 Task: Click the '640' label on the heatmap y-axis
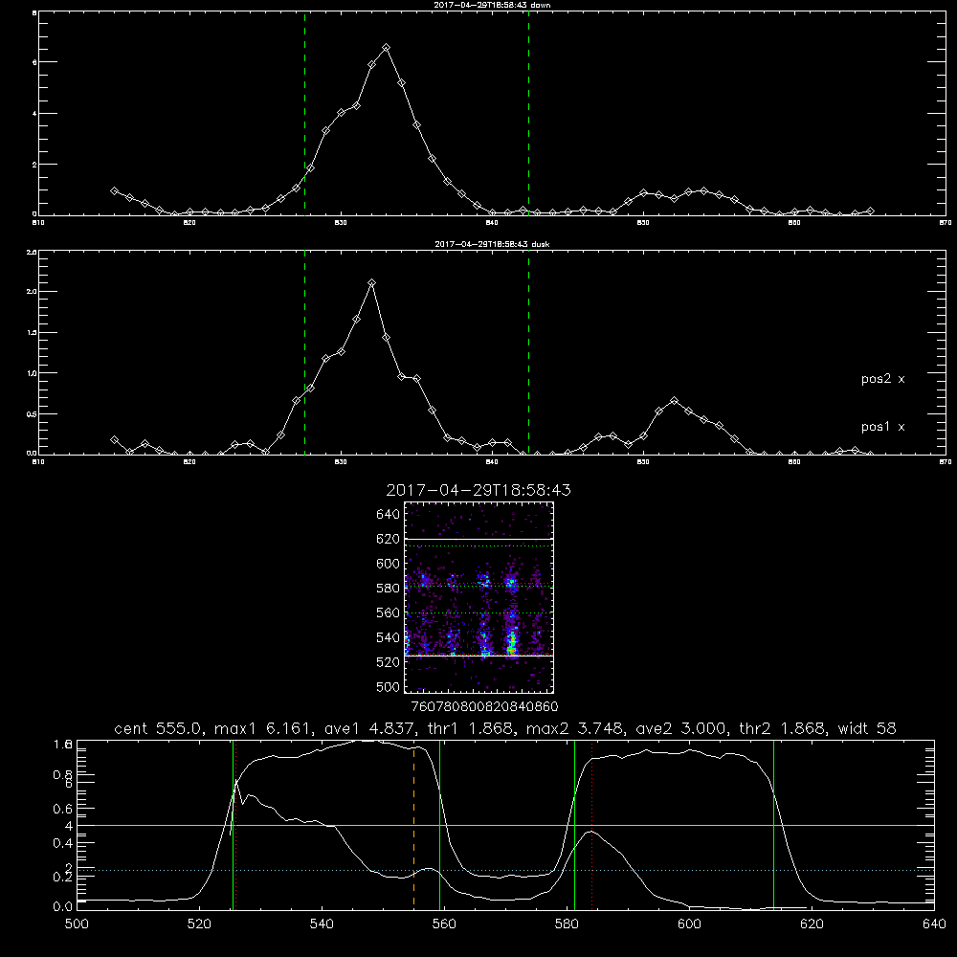tap(389, 515)
